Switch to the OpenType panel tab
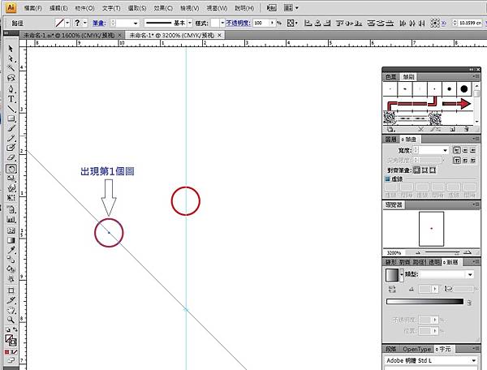 (x=416, y=349)
